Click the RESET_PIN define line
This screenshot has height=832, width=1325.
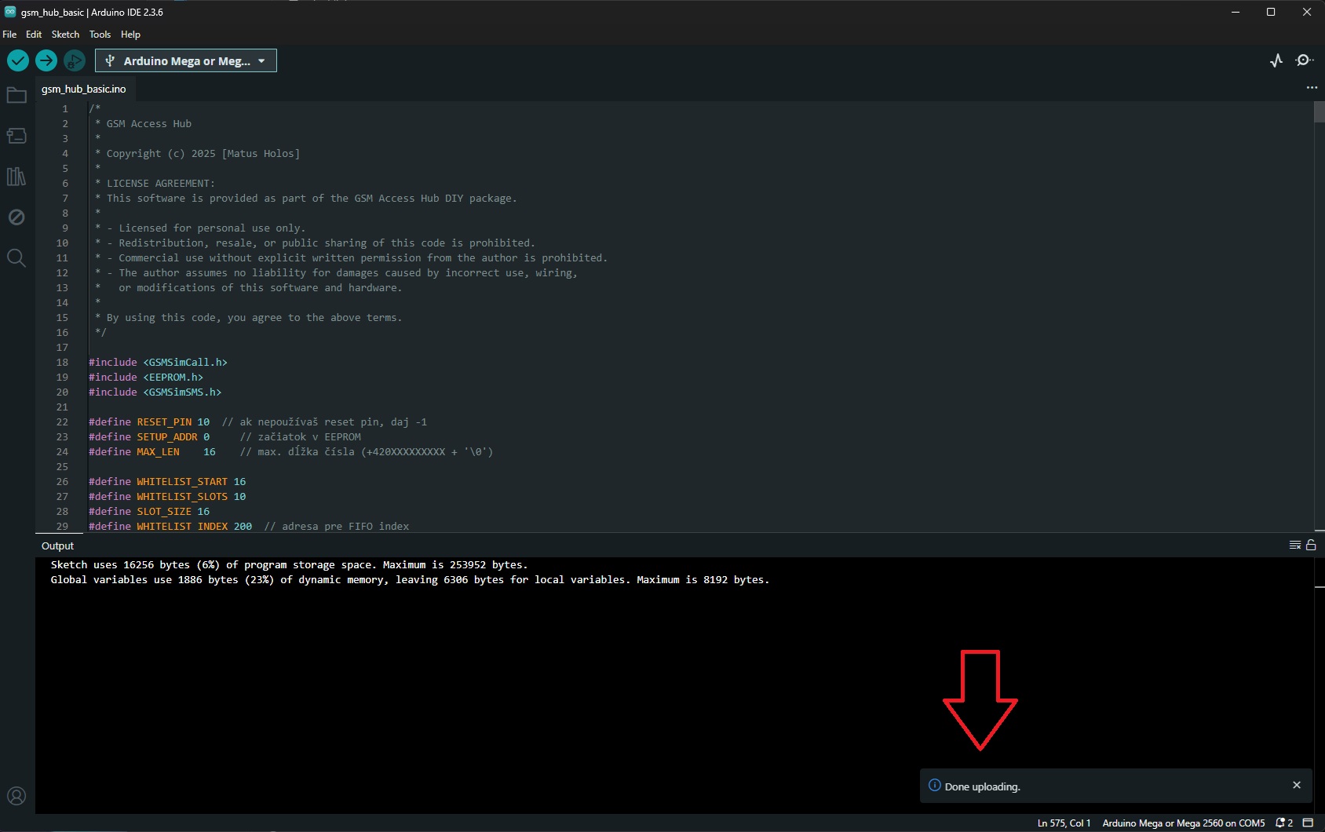pos(258,422)
